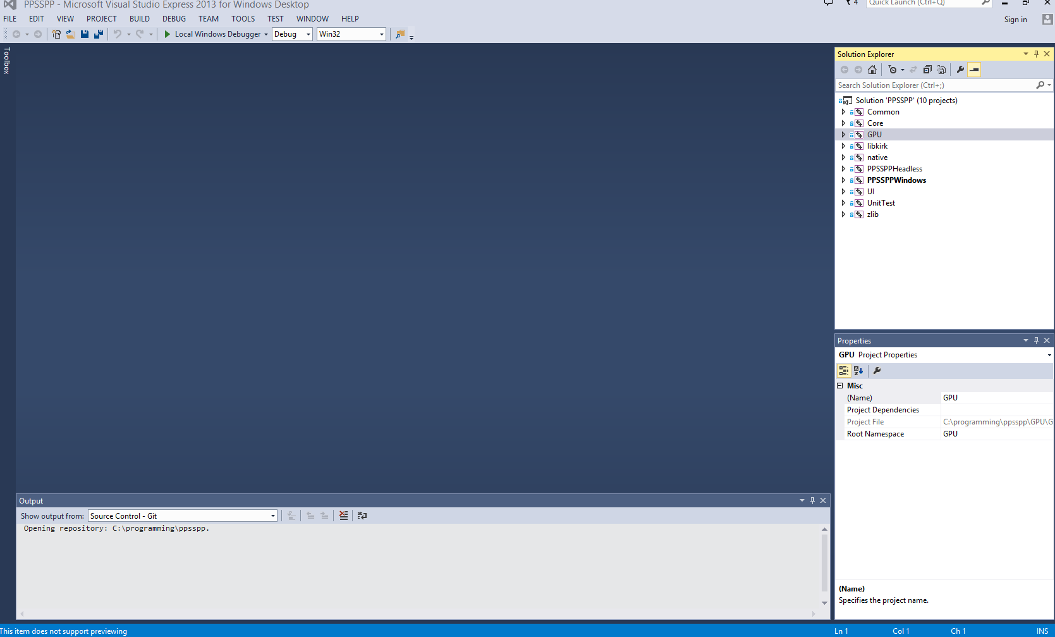Click the New Project toolbar icon
The height and width of the screenshot is (637, 1055).
[x=56, y=34]
